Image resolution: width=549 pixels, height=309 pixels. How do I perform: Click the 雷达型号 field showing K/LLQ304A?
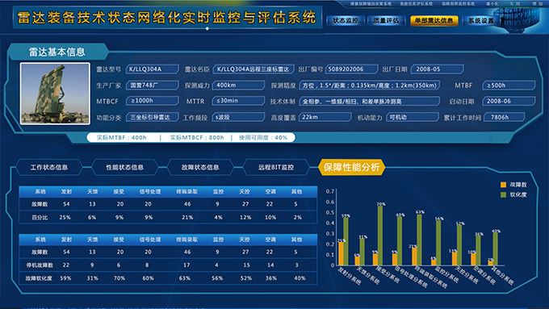tap(153, 69)
